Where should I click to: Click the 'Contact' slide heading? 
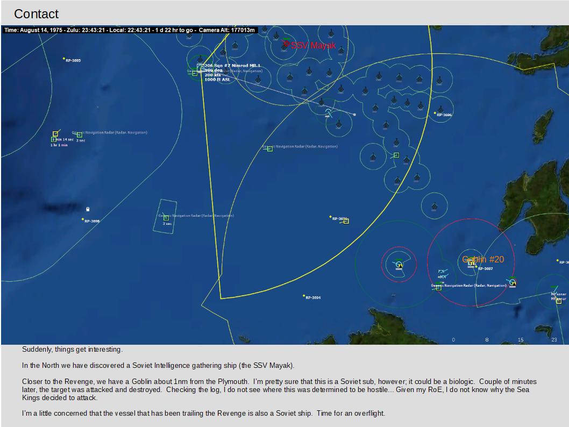coord(36,14)
